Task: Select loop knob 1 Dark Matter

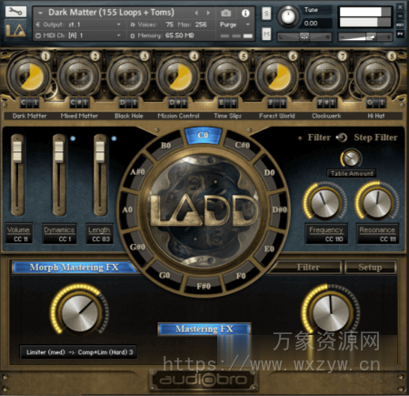Action: (29, 76)
